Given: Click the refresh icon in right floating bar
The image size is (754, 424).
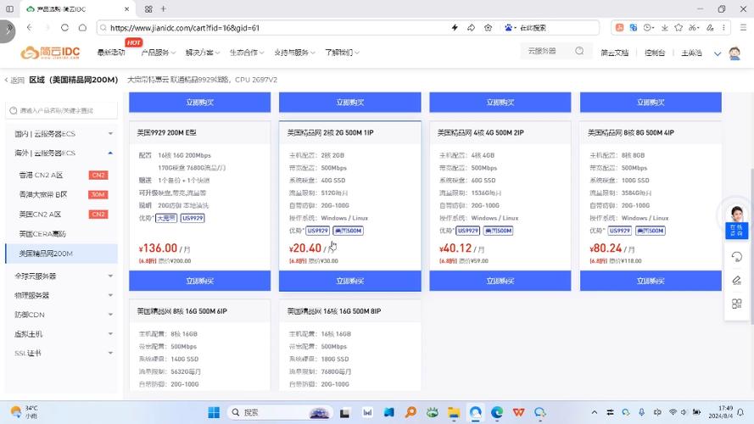Looking at the screenshot, I should coord(737,257).
